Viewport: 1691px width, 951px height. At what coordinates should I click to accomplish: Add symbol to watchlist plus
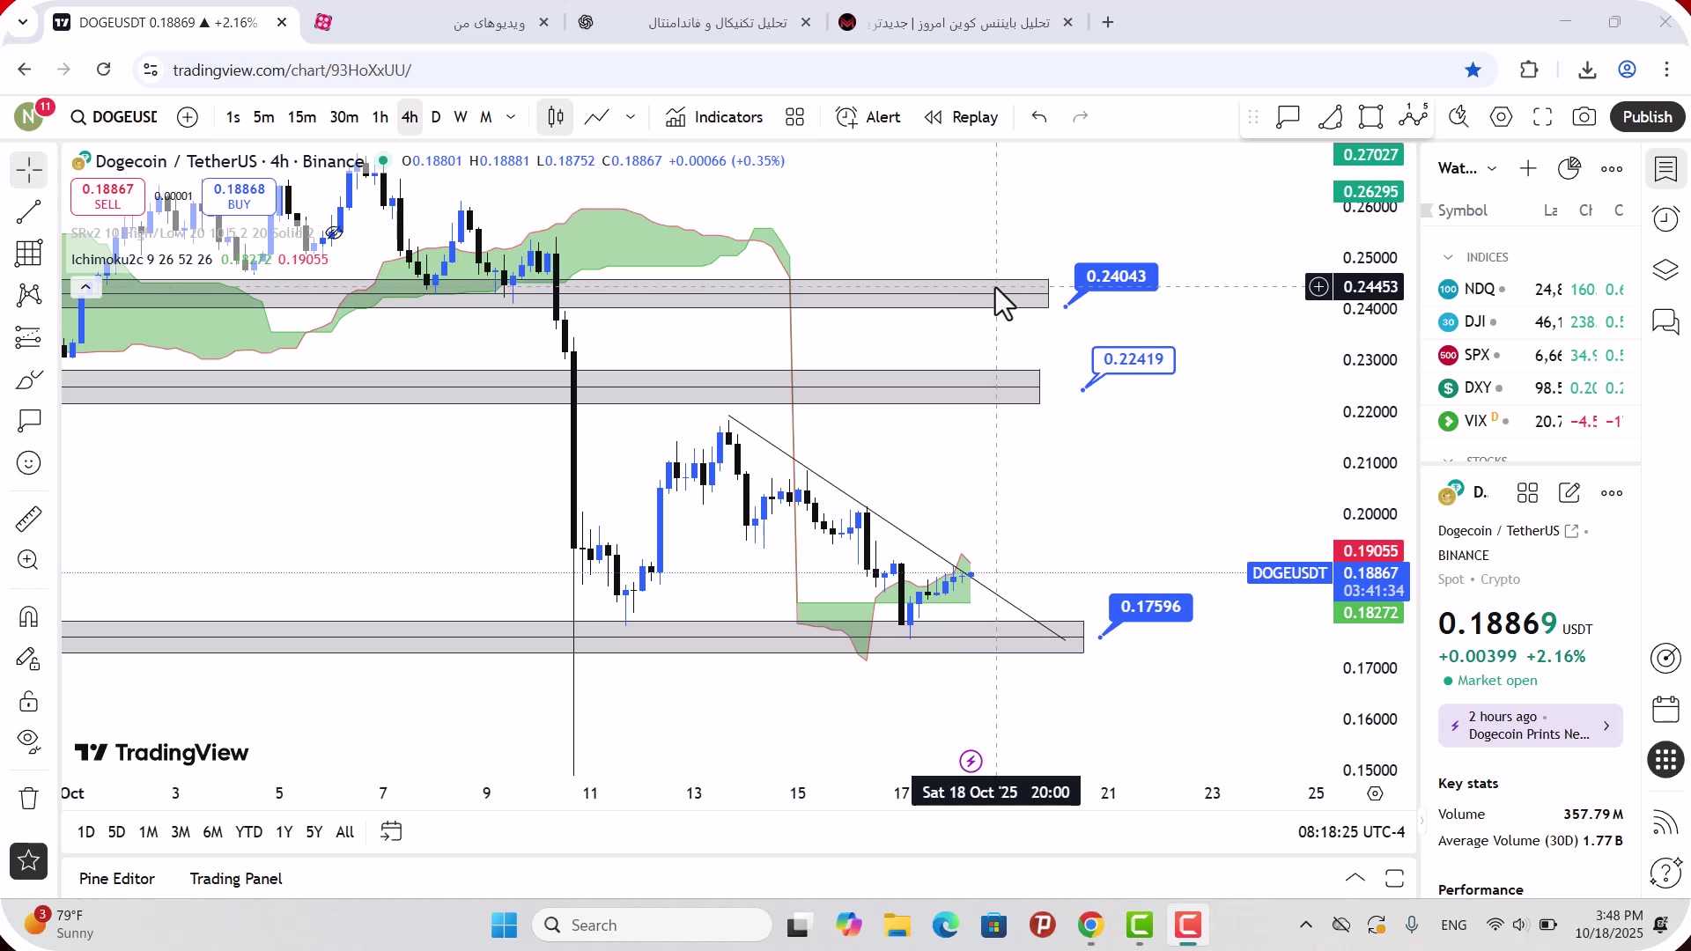(1528, 168)
